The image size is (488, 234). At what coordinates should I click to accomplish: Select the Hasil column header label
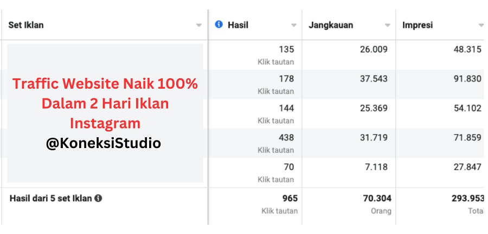point(238,25)
